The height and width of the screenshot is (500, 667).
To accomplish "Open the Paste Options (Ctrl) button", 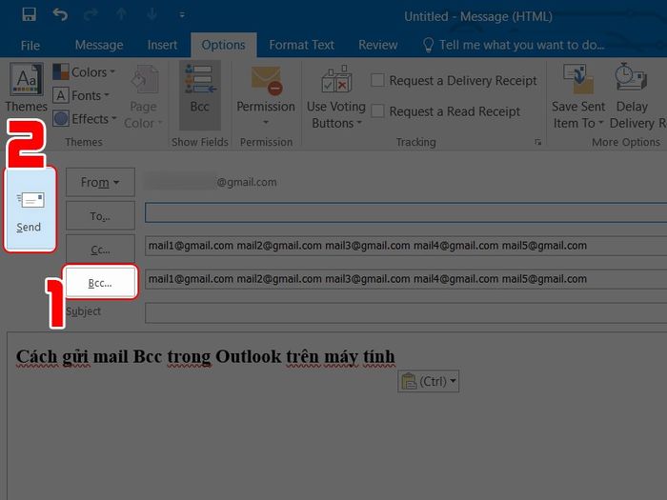I will tap(429, 381).
